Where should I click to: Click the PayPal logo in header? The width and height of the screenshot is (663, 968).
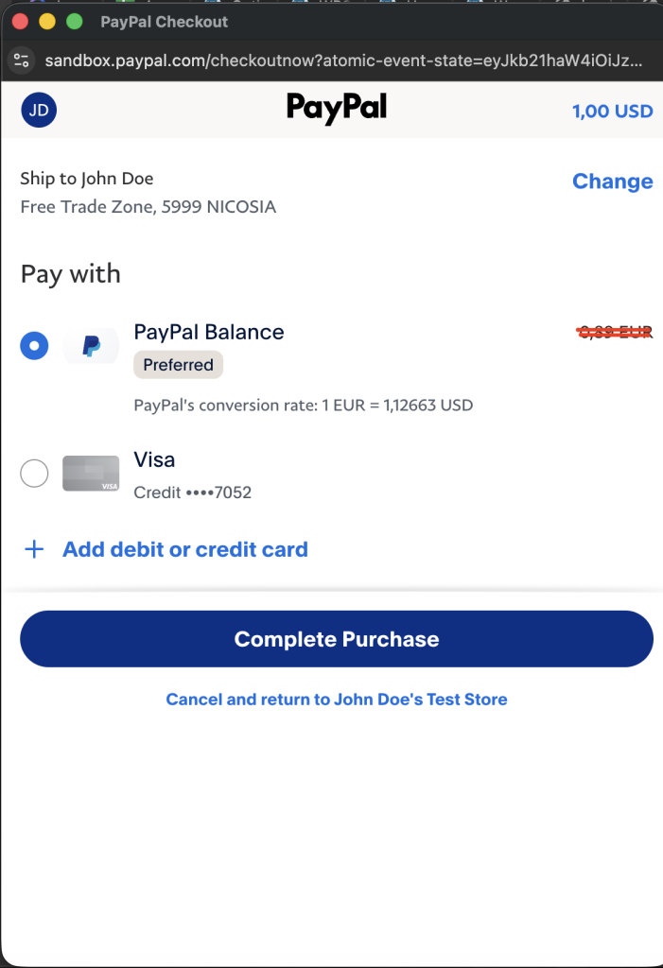pyautogui.click(x=337, y=109)
